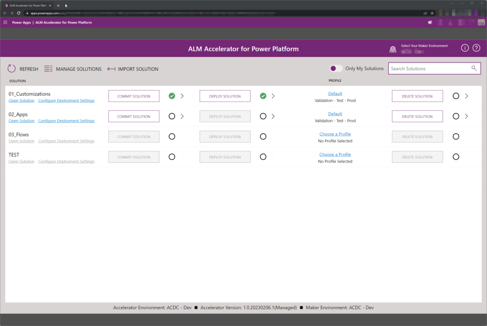Open the Power Apps waffle app launcher

(5, 22)
